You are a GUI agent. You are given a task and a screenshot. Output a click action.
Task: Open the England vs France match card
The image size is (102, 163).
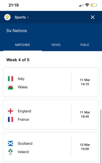coord(51,115)
